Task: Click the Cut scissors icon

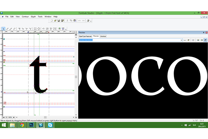Action: click(67, 21)
